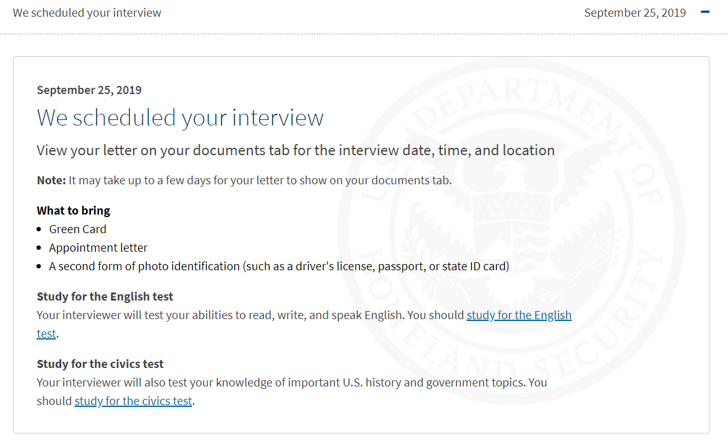
Task: Click the 'We scheduled your interview' row title
Action: click(87, 12)
